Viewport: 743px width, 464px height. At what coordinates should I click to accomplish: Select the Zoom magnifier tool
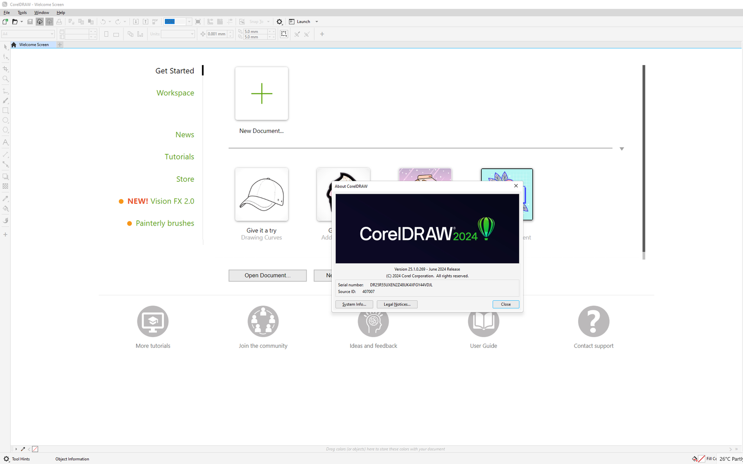[6, 79]
